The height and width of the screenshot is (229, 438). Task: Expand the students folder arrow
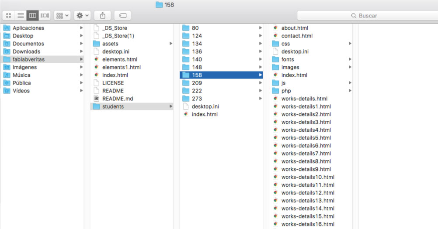coord(170,106)
